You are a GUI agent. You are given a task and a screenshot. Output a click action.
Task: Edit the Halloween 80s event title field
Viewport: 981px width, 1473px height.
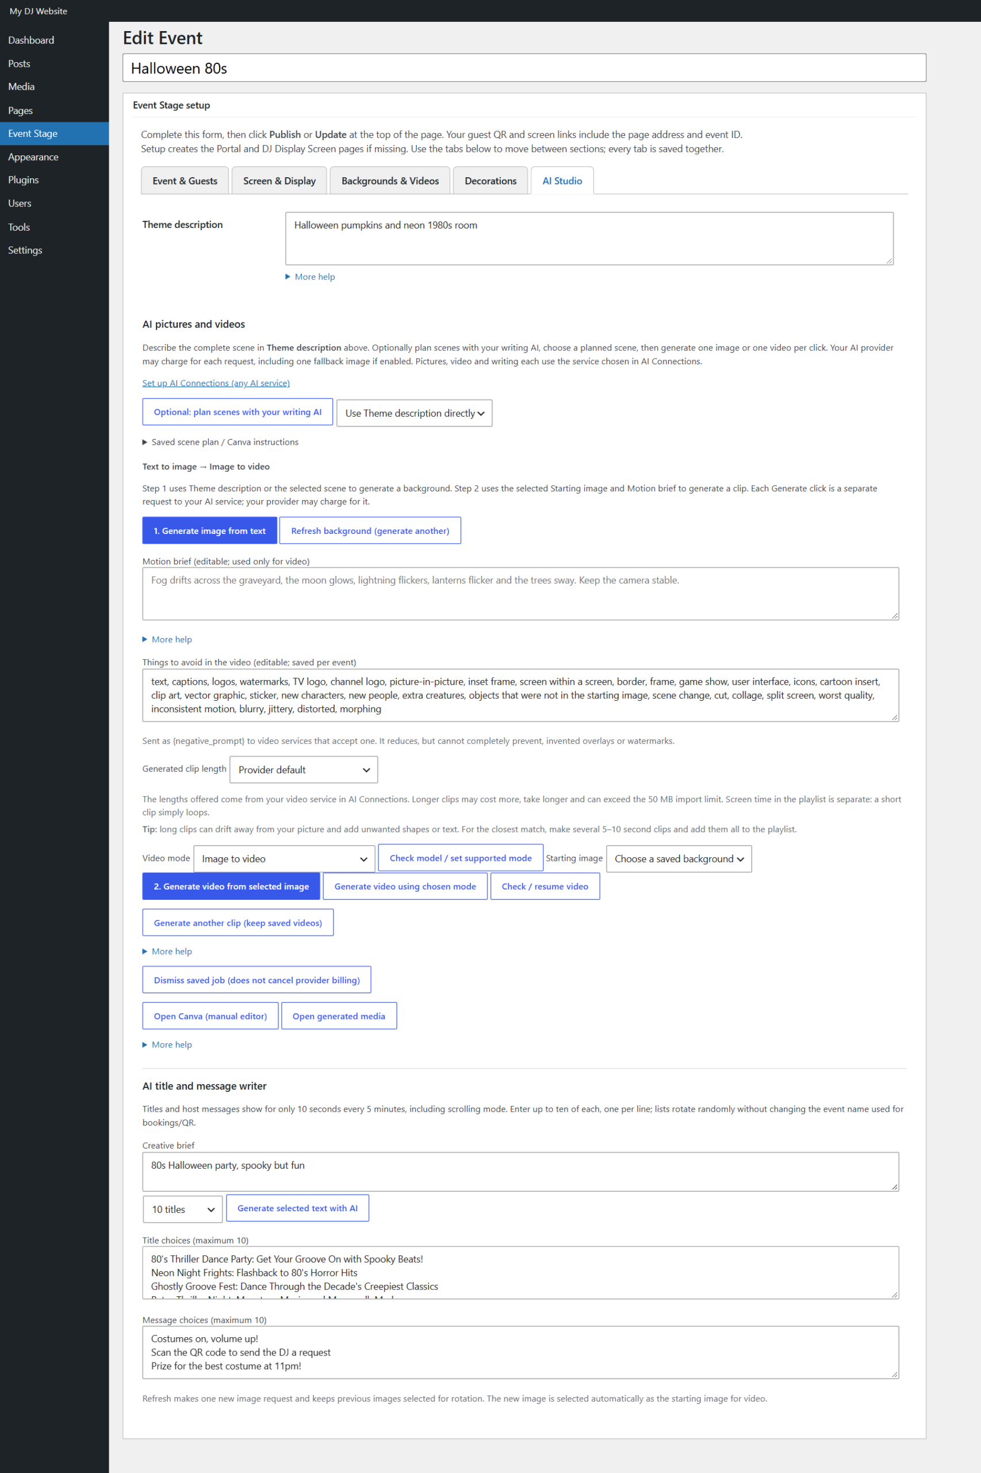click(x=524, y=68)
